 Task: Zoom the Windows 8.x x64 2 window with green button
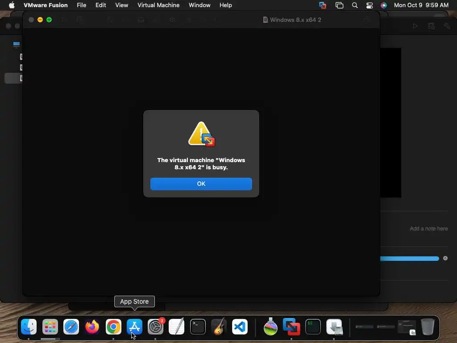coord(49,20)
